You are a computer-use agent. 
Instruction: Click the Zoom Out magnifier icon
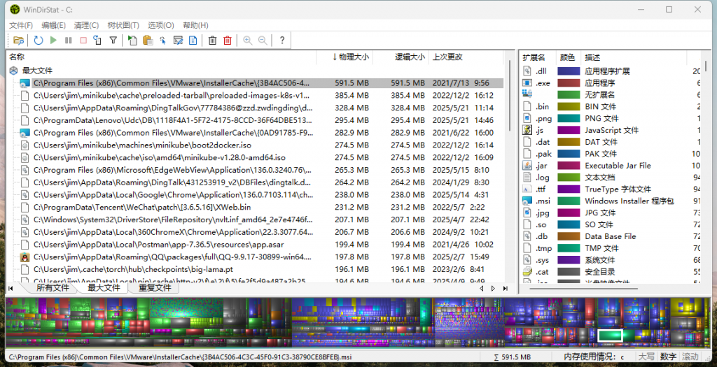[x=263, y=40]
